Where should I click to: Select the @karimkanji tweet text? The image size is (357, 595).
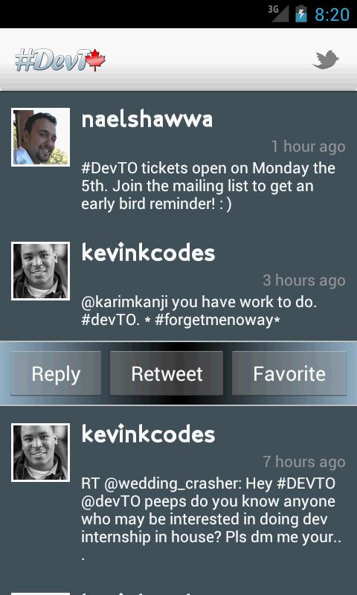click(x=199, y=311)
